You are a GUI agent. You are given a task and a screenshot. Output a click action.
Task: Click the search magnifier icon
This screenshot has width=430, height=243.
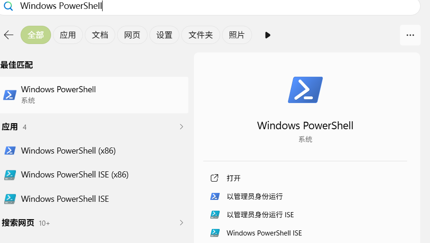tap(8, 6)
